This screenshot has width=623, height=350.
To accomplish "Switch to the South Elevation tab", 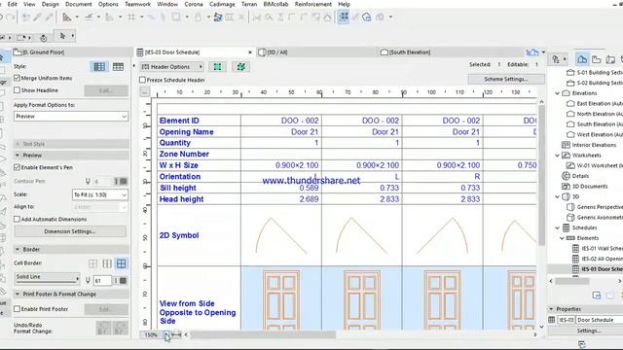I will click(x=409, y=52).
